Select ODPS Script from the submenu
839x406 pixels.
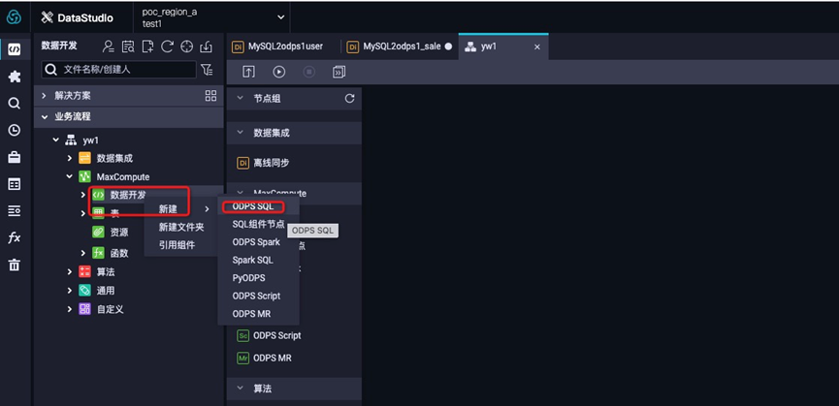256,296
